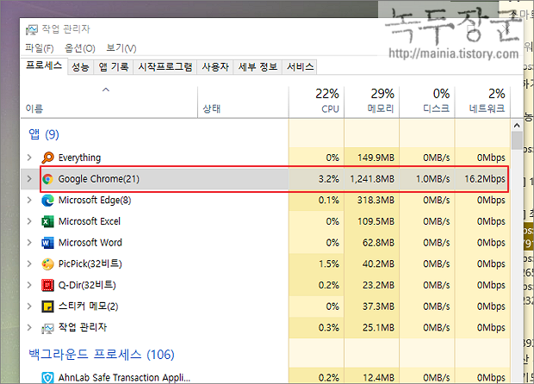The height and width of the screenshot is (384, 534).
Task: Click Everything's 149.9MB memory value
Action: [376, 158]
